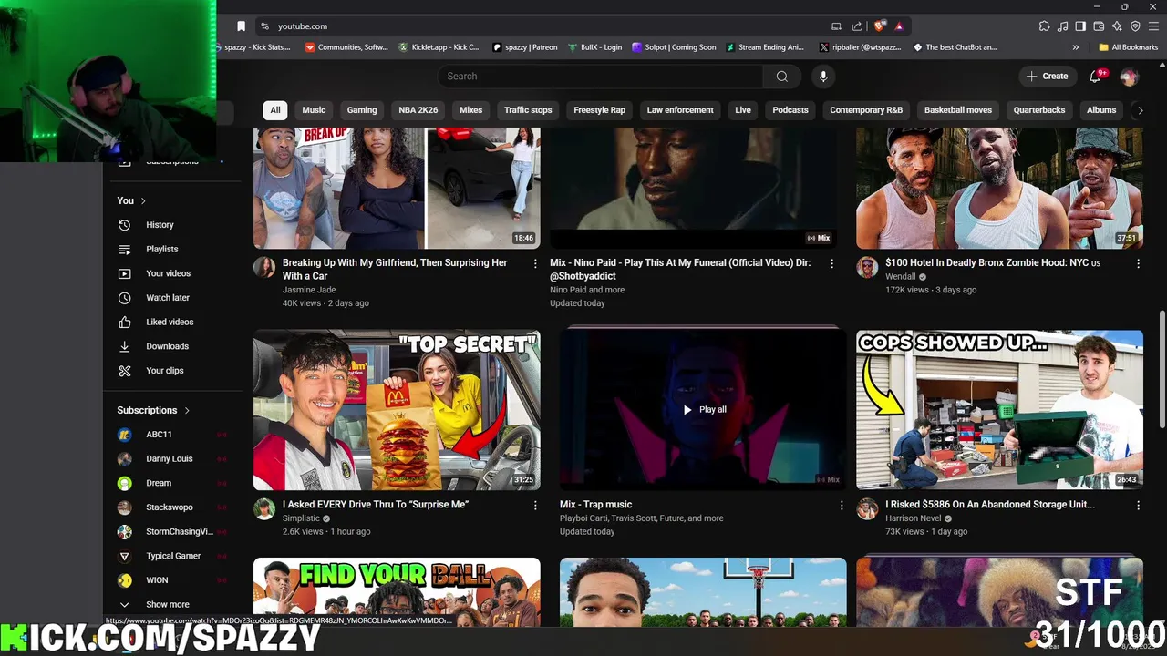Open Leo AI sparkle icon
The width and height of the screenshot is (1167, 656).
pos(1117,26)
